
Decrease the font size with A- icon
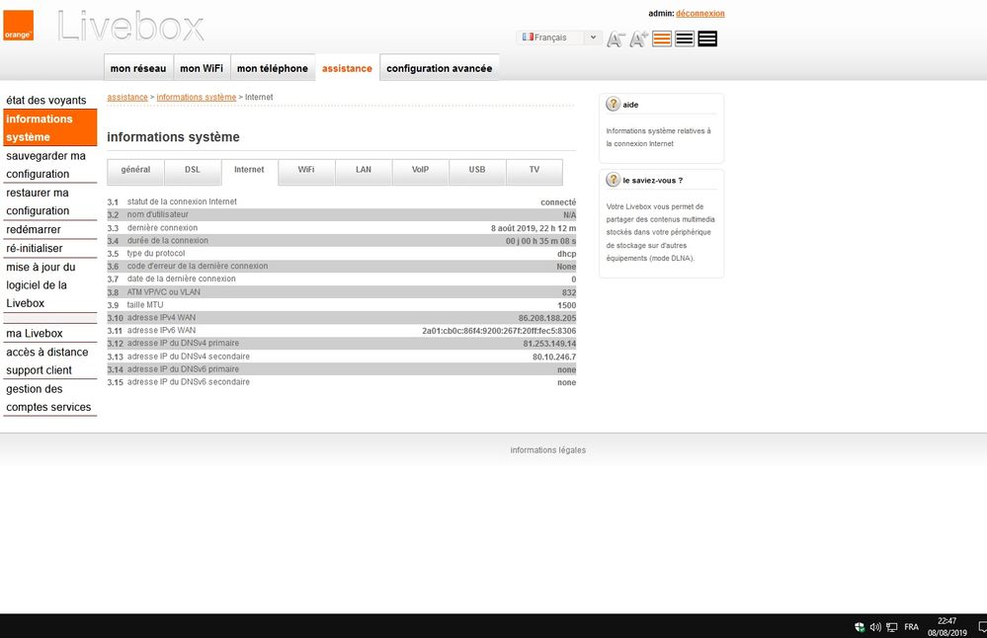[x=615, y=39]
